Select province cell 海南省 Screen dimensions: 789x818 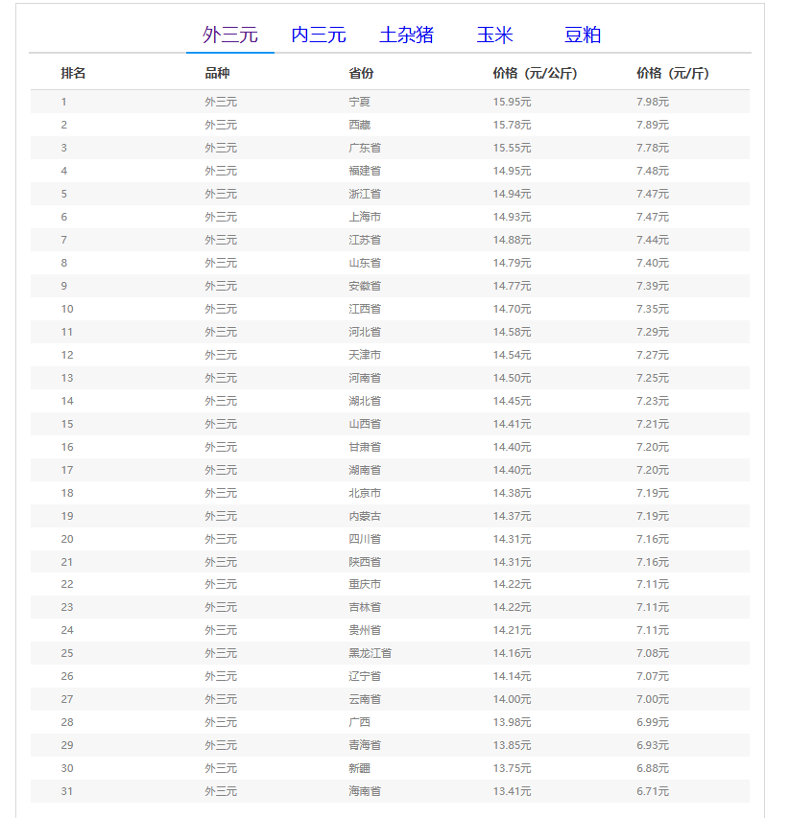pos(365,791)
